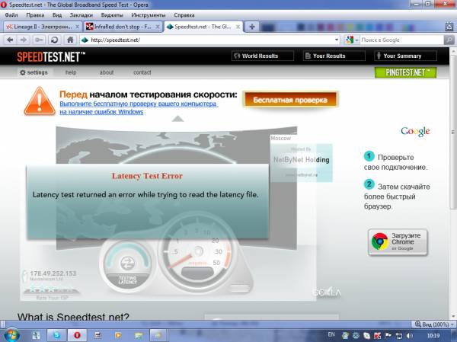The height and width of the screenshot is (342, 457).
Task: Open a new tab with the plus button
Action: (252, 27)
